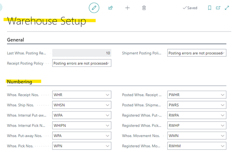
Task: Collapse the General section header
Action: tap(16, 40)
